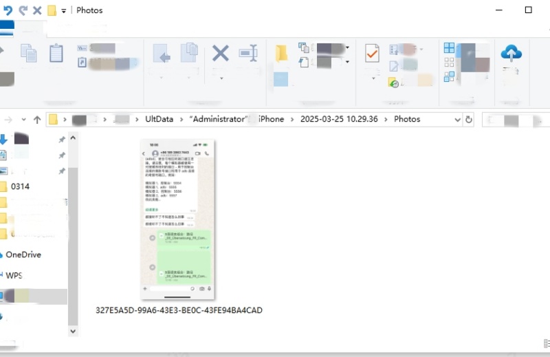Click the Redo arrow in the title bar
Viewport: 550px width, 357px height.
[23, 10]
